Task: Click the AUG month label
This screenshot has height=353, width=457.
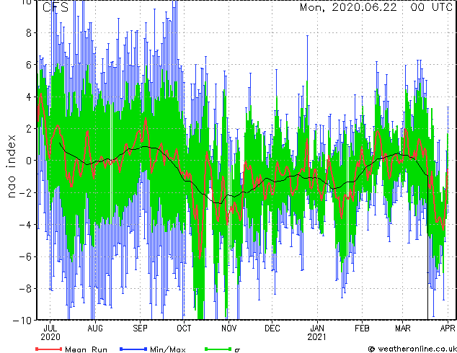Action: click(x=95, y=329)
